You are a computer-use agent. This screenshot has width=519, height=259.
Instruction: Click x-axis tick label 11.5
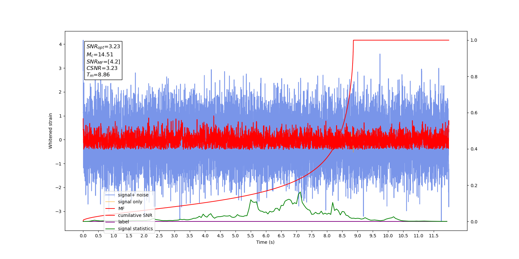click(434, 236)
